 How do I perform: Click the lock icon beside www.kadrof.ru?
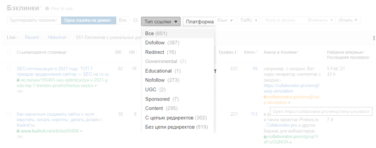pyautogui.click(x=18, y=131)
